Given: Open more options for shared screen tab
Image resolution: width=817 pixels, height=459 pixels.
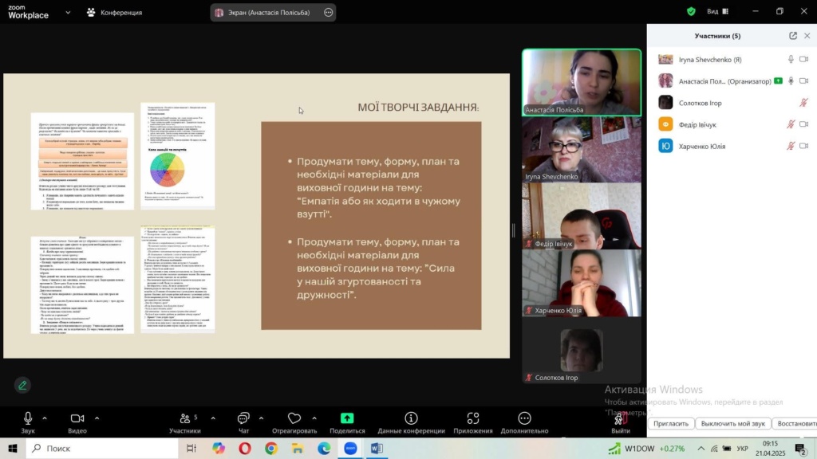Looking at the screenshot, I should (328, 13).
